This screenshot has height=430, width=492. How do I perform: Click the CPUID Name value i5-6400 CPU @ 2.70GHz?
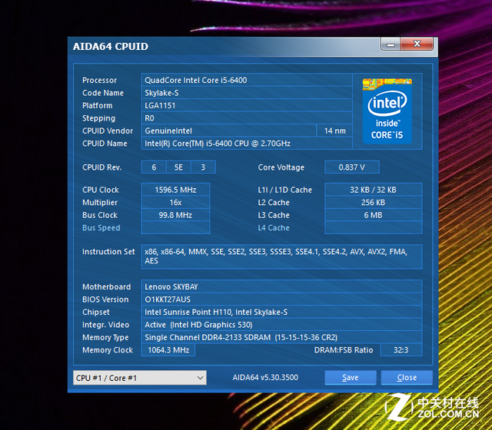click(247, 144)
